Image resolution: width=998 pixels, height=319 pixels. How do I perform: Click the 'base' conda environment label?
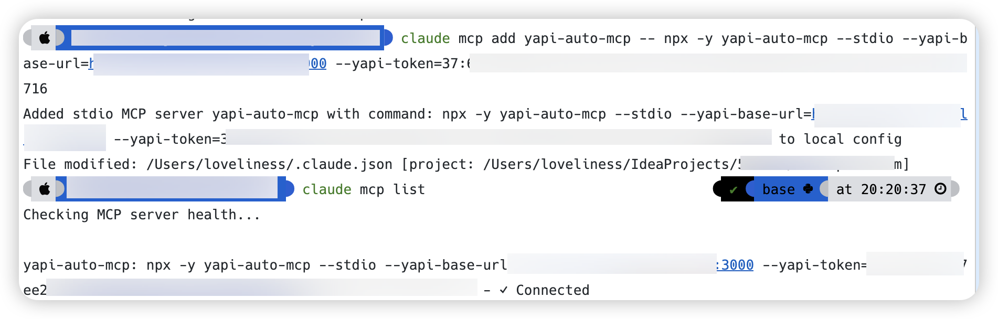[778, 189]
